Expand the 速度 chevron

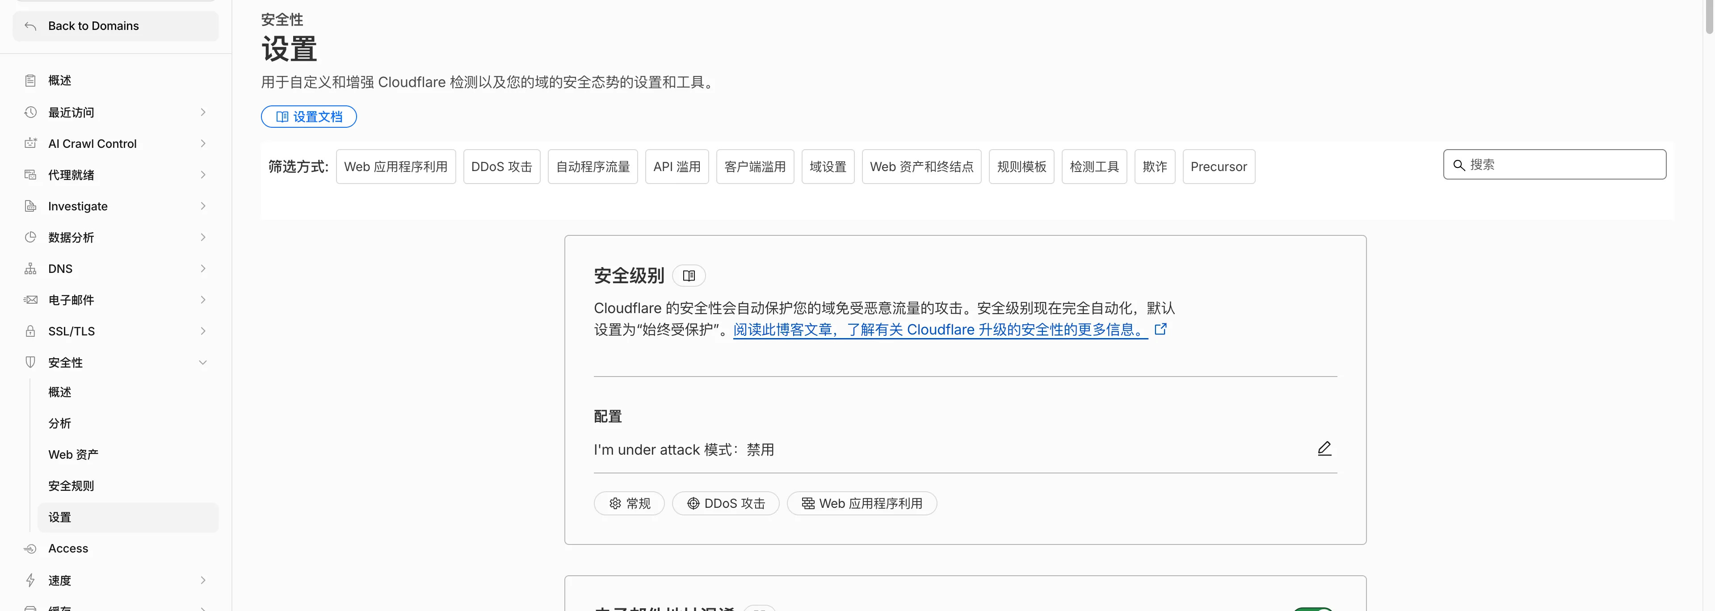[203, 580]
